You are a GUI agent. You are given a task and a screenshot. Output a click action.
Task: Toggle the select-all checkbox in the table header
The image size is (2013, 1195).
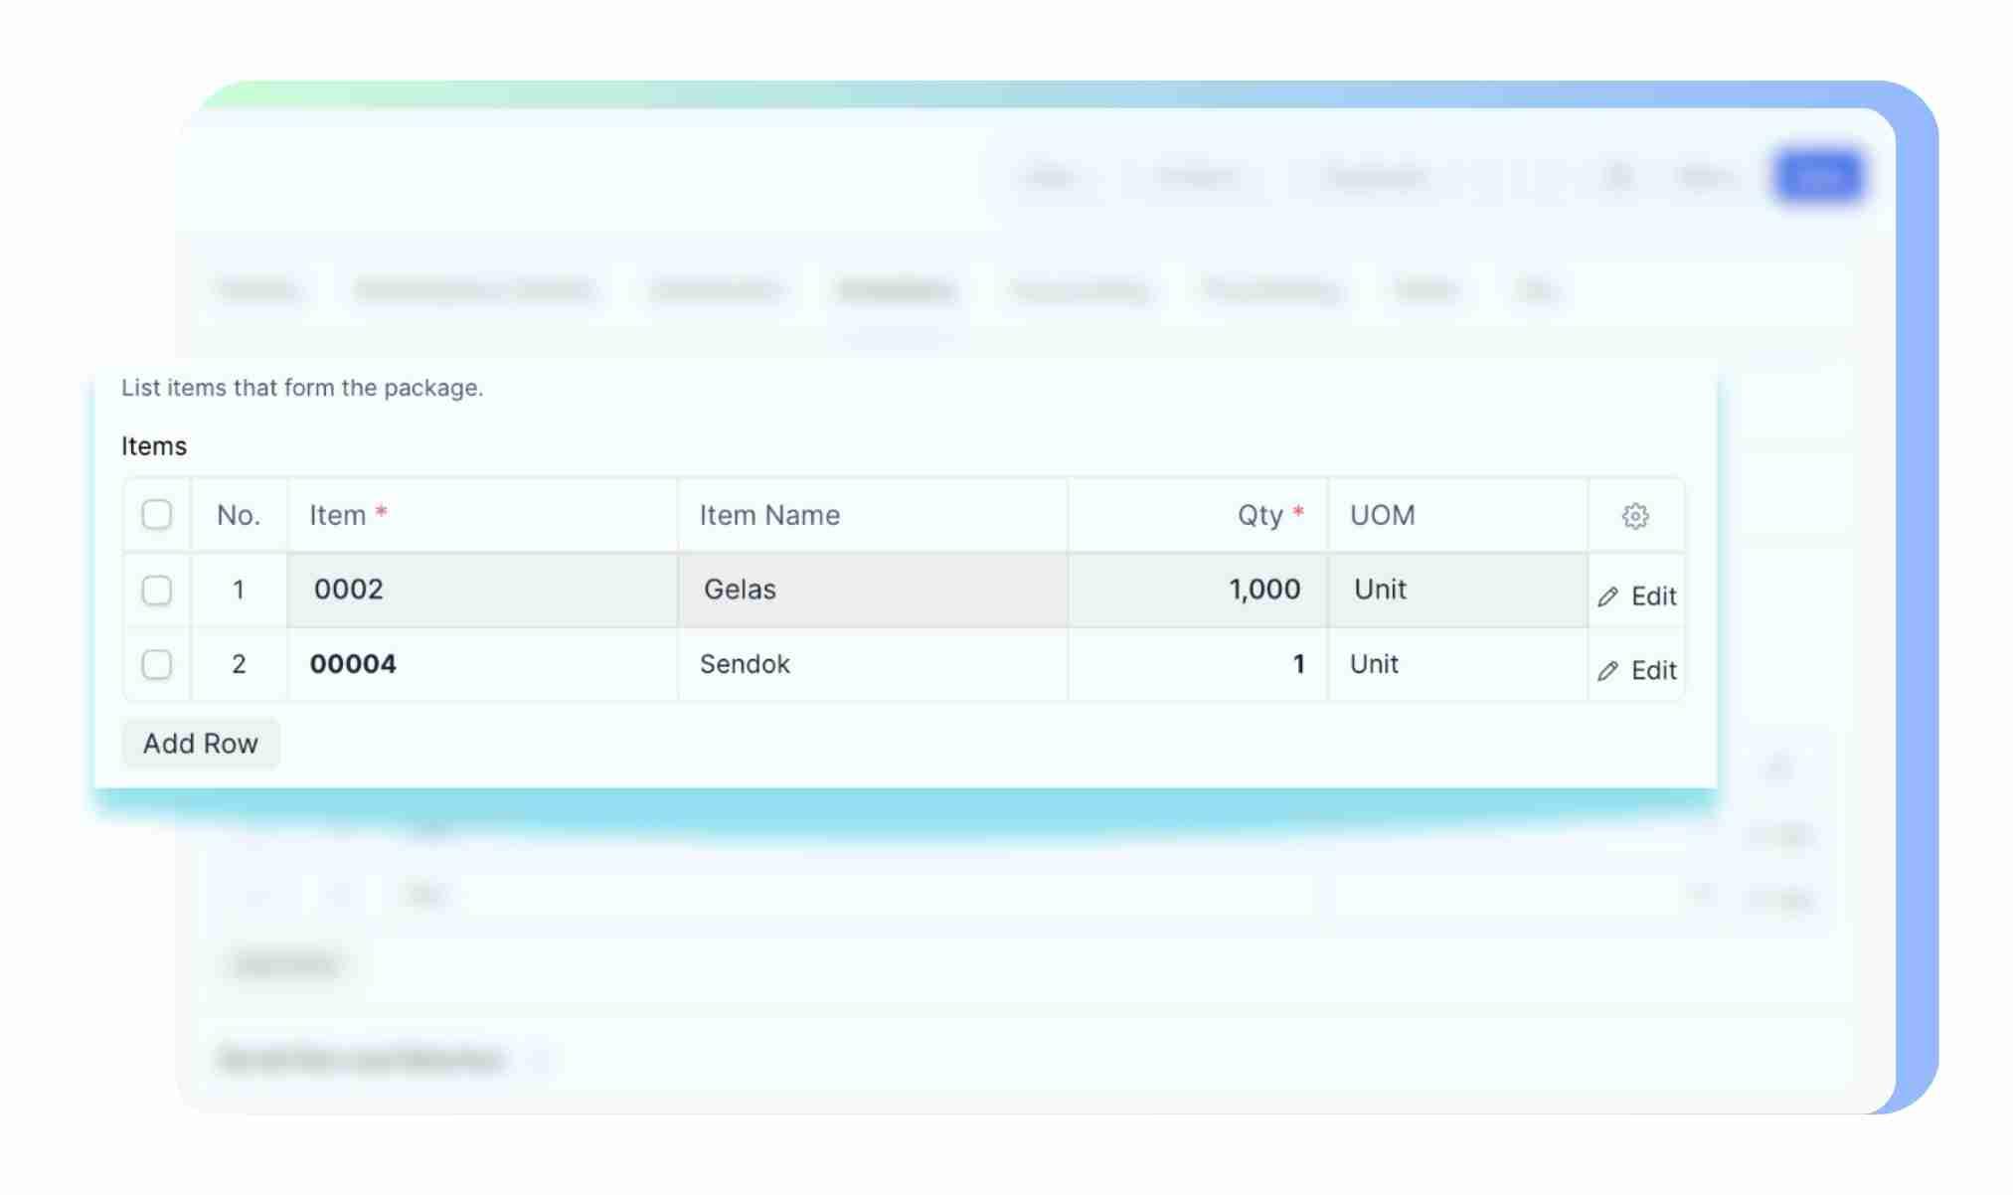[157, 515]
